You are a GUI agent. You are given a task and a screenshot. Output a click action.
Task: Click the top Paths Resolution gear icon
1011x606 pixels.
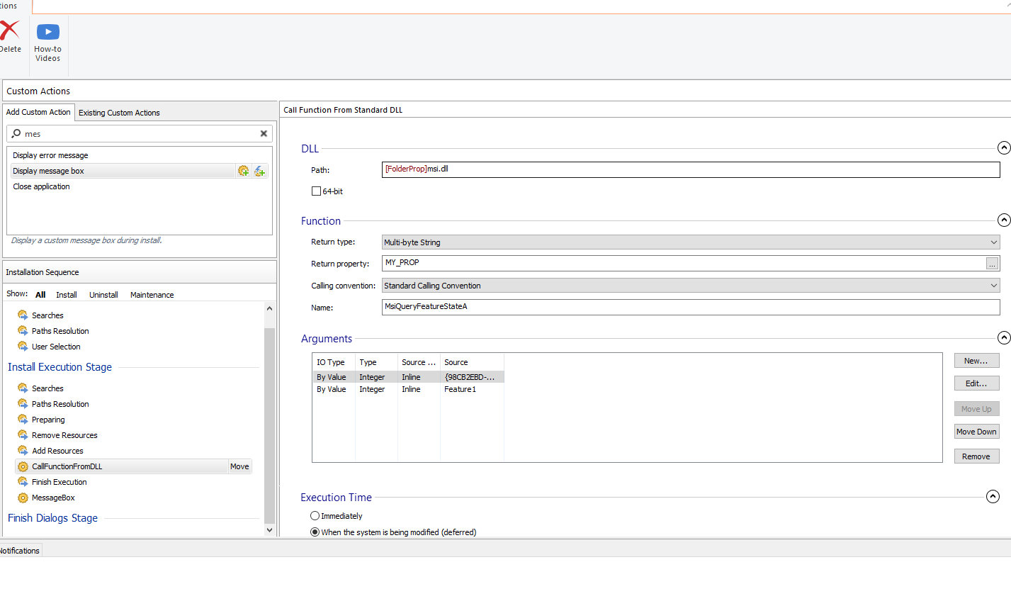click(23, 330)
